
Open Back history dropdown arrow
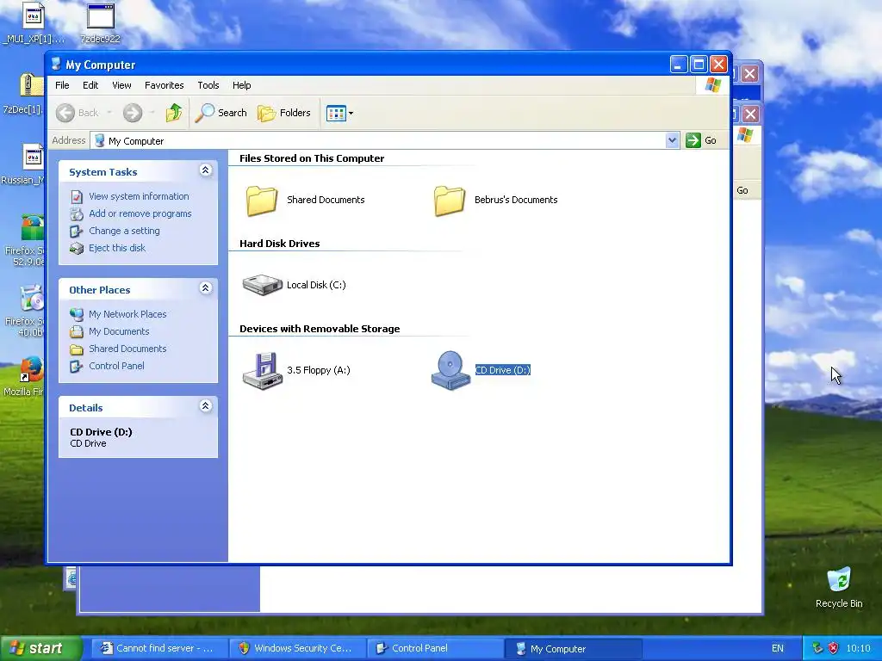point(109,113)
